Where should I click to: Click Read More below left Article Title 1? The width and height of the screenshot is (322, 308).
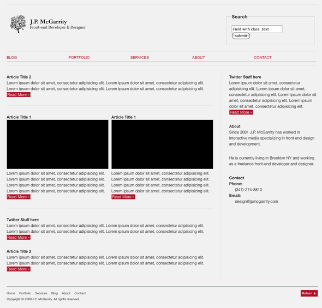tap(19, 197)
